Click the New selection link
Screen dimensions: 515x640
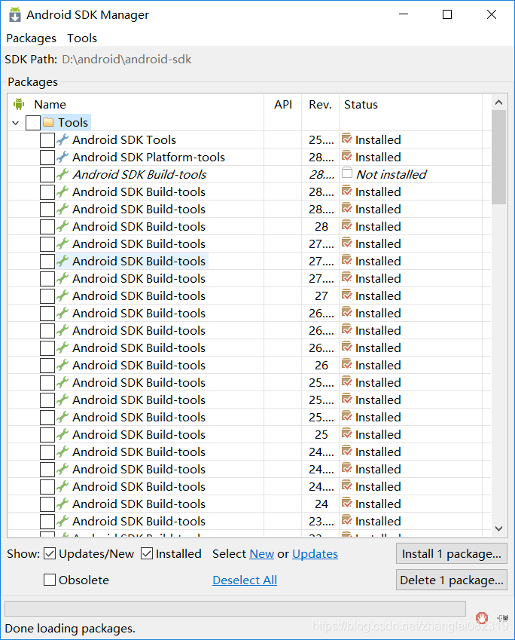(x=262, y=554)
